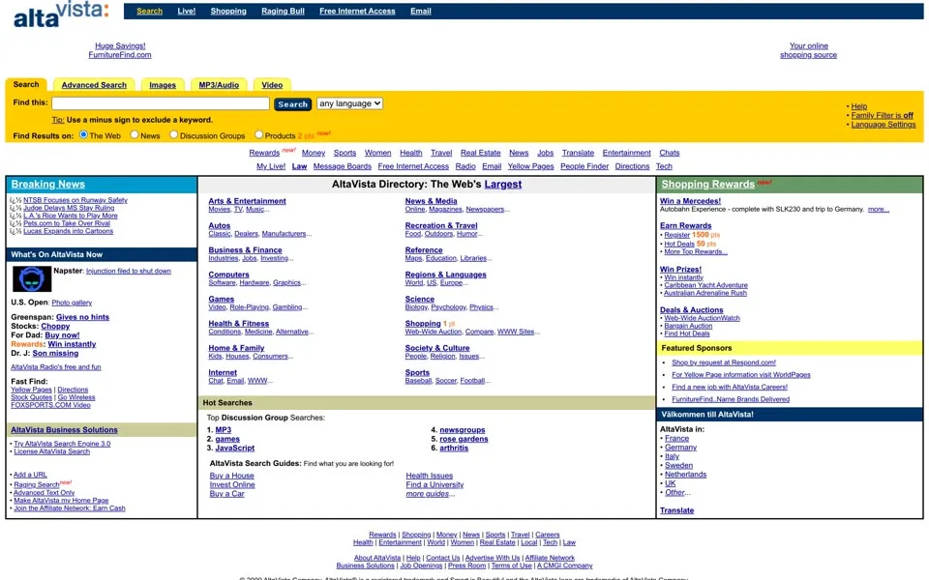The height and width of the screenshot is (580, 929).
Task: Switch to the Video tab
Action: 272,85
